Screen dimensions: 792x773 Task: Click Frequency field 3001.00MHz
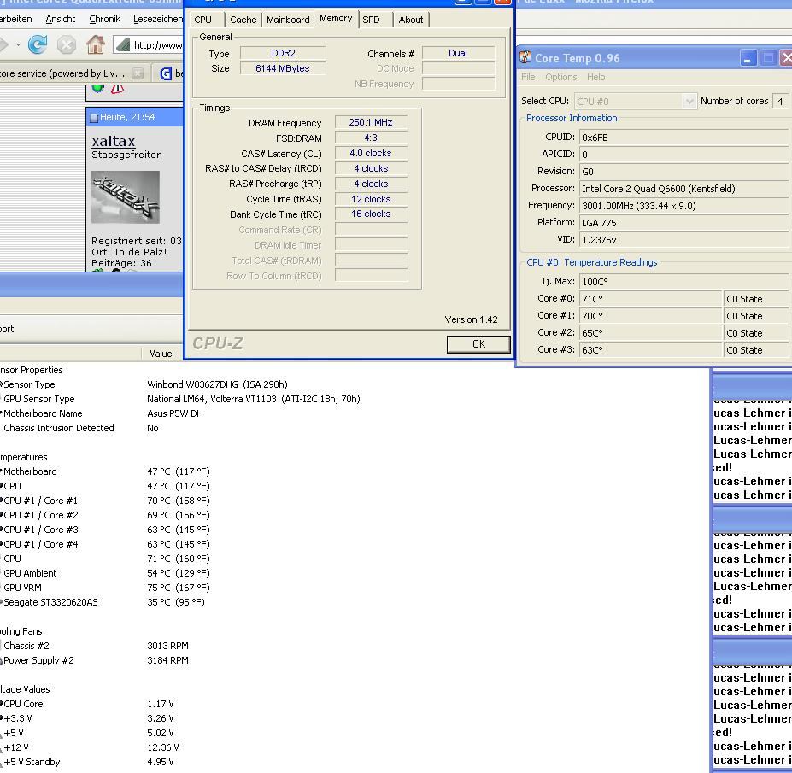(685, 206)
